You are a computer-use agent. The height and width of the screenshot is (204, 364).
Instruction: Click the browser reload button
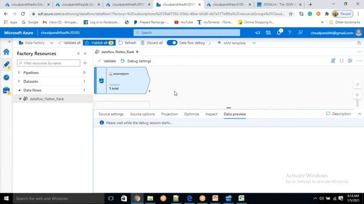pos(23,14)
